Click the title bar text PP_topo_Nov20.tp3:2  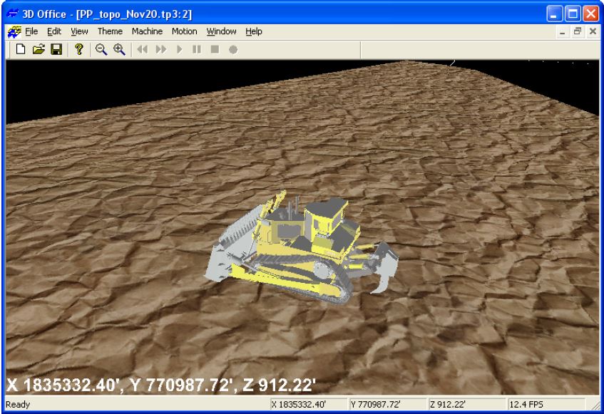pos(134,14)
